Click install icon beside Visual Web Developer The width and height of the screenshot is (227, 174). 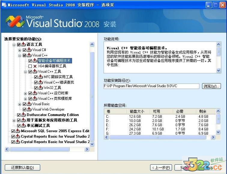(29, 109)
